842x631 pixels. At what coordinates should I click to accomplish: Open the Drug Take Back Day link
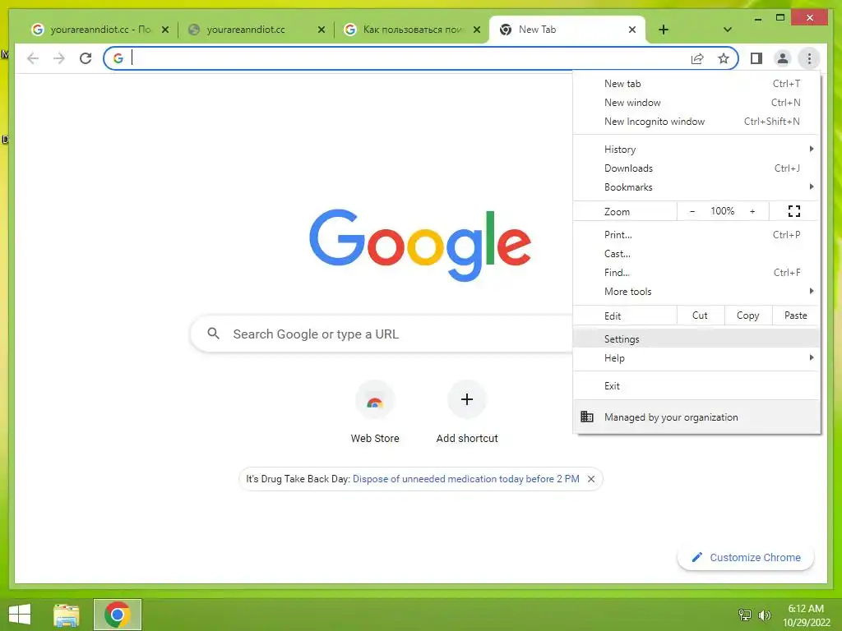click(x=466, y=479)
